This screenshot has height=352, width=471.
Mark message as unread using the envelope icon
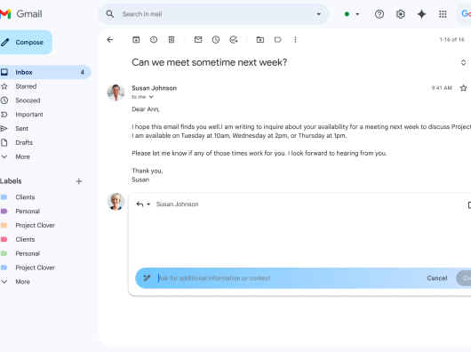(x=198, y=40)
